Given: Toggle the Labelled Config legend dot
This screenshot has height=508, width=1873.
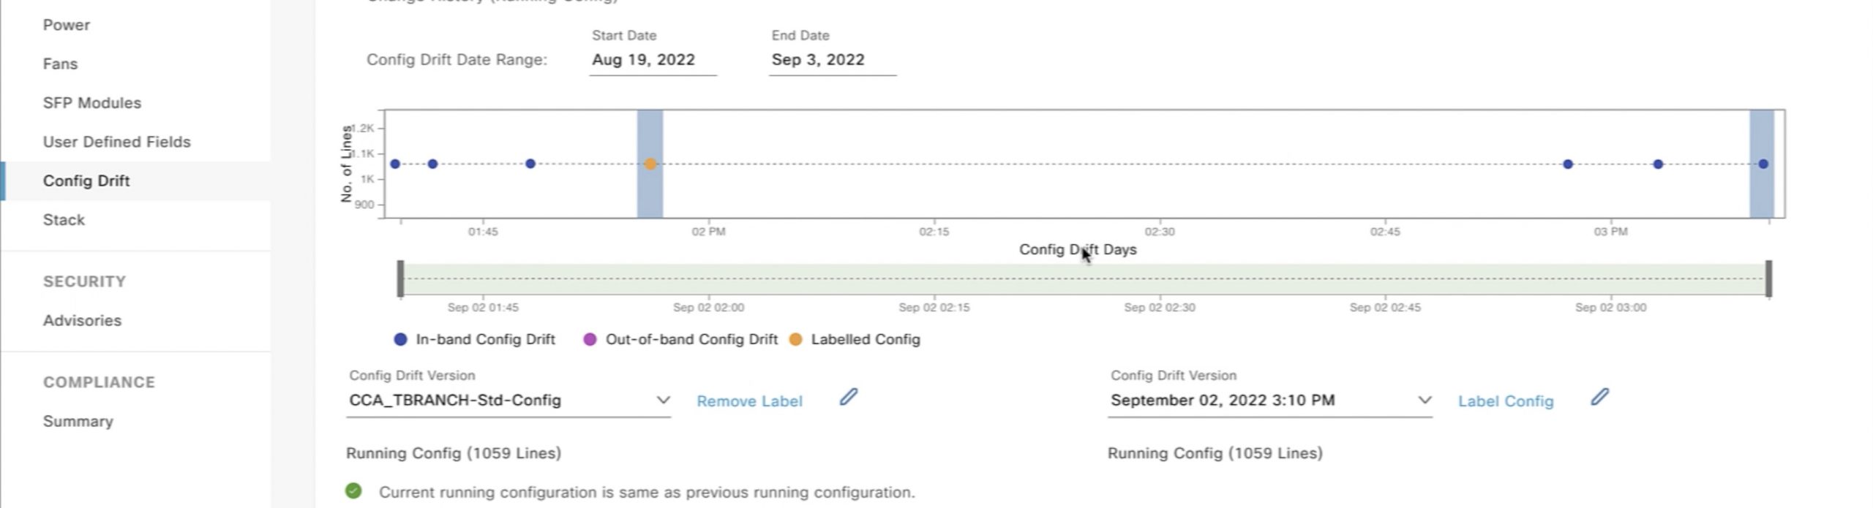Looking at the screenshot, I should click(x=795, y=339).
